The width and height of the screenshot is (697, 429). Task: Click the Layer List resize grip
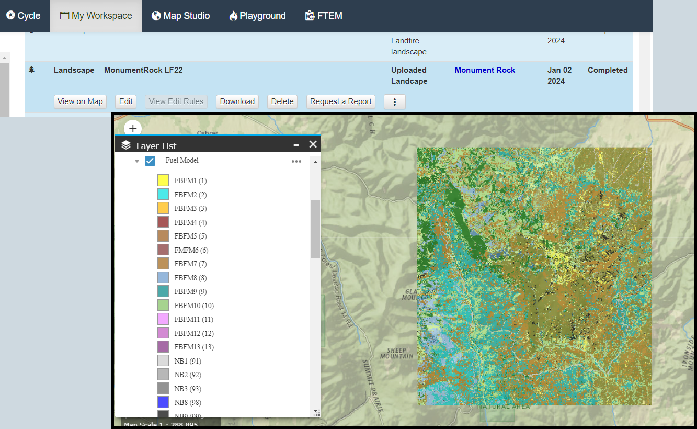(x=317, y=414)
